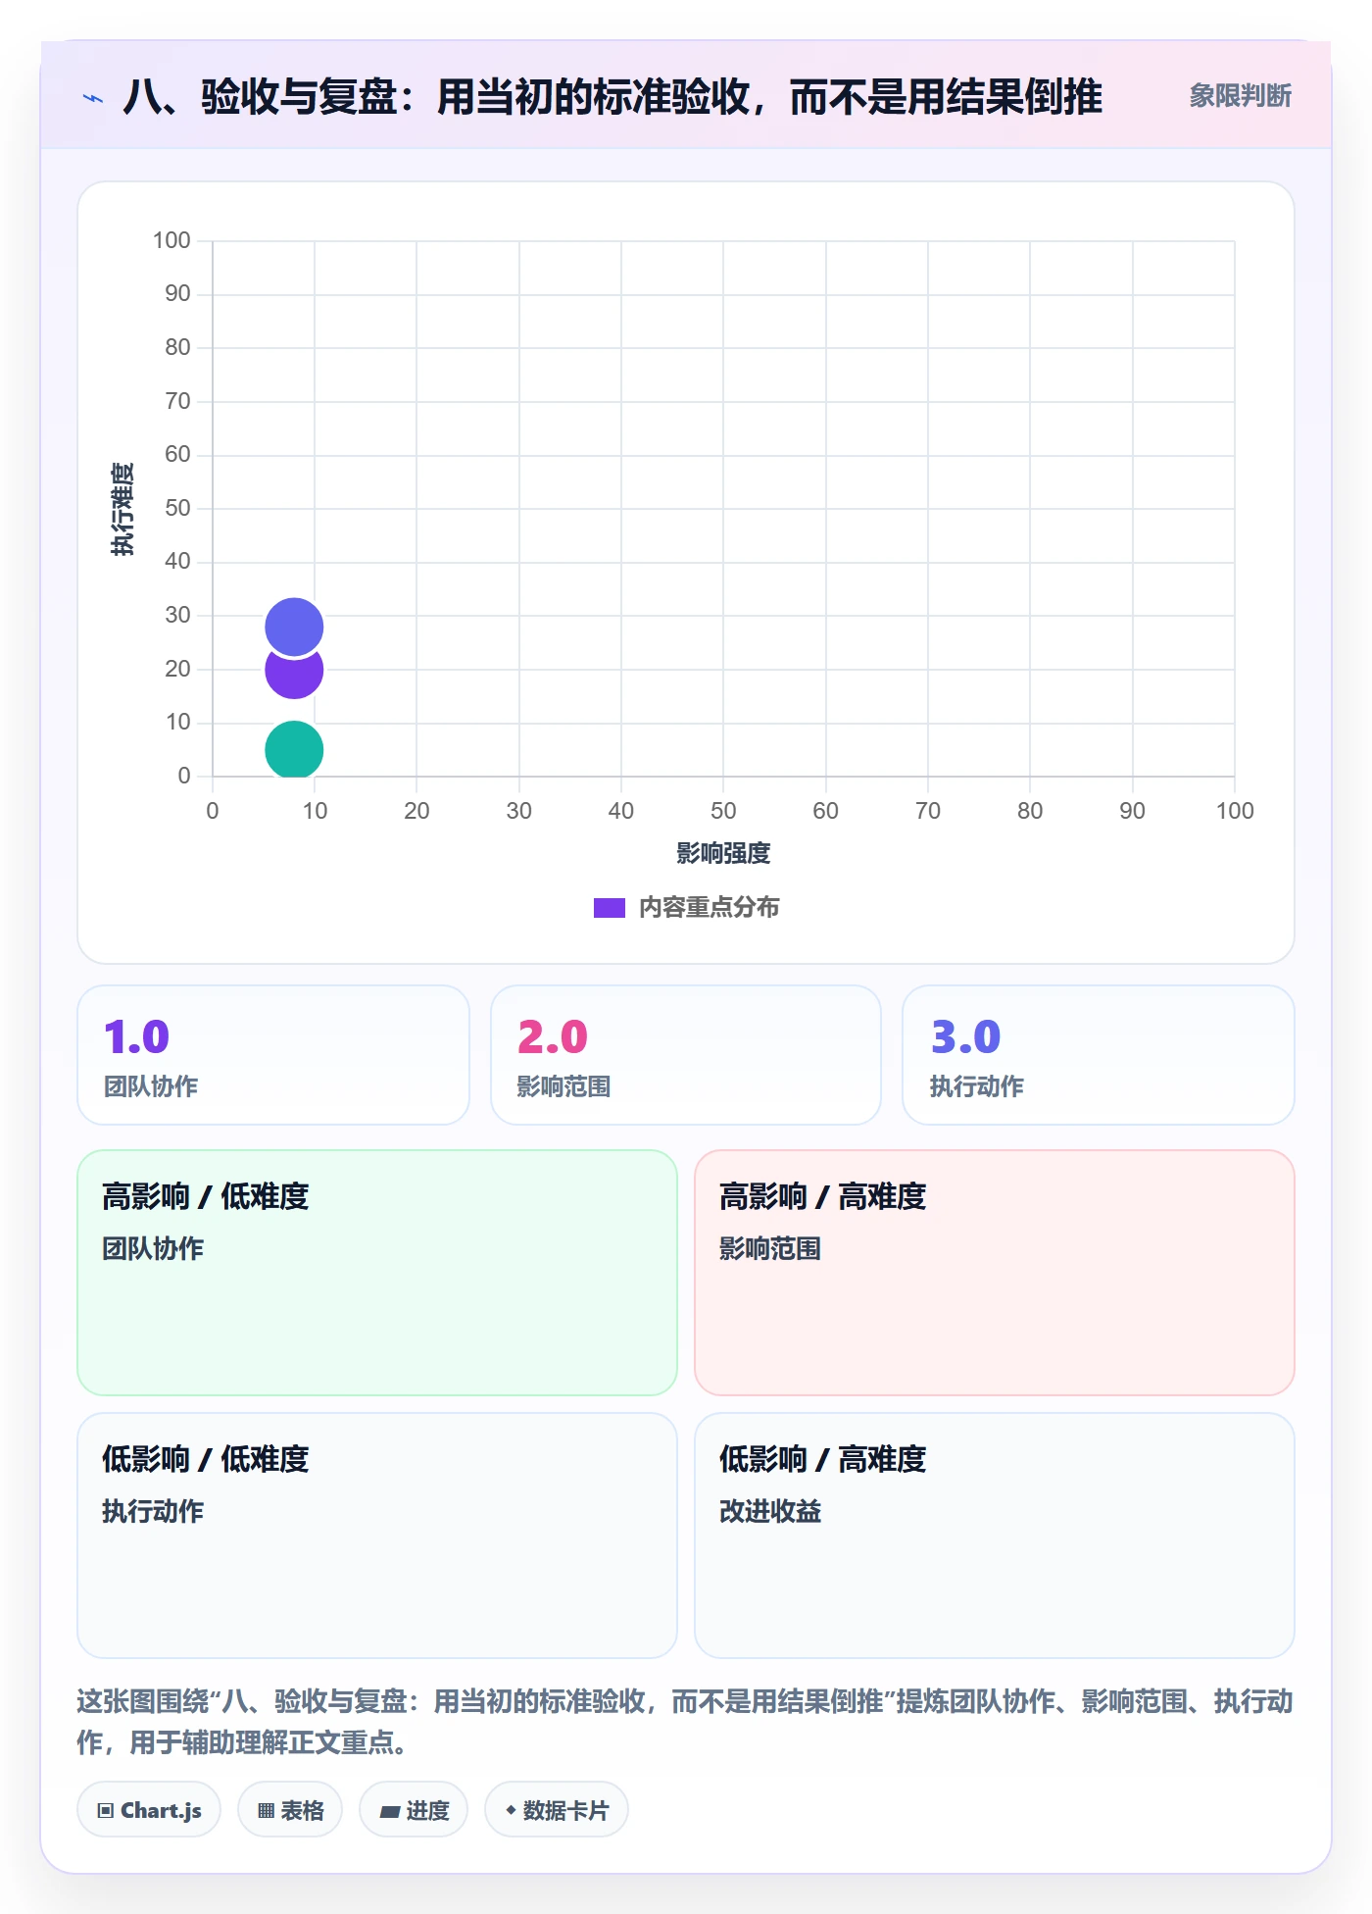Click the 进度 chip bar icon

[389, 1812]
